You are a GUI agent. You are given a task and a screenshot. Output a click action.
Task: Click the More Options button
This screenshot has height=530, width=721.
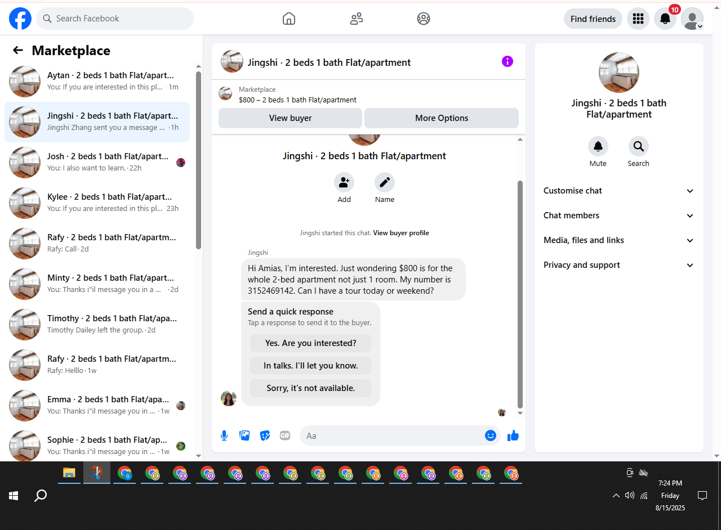pyautogui.click(x=442, y=118)
